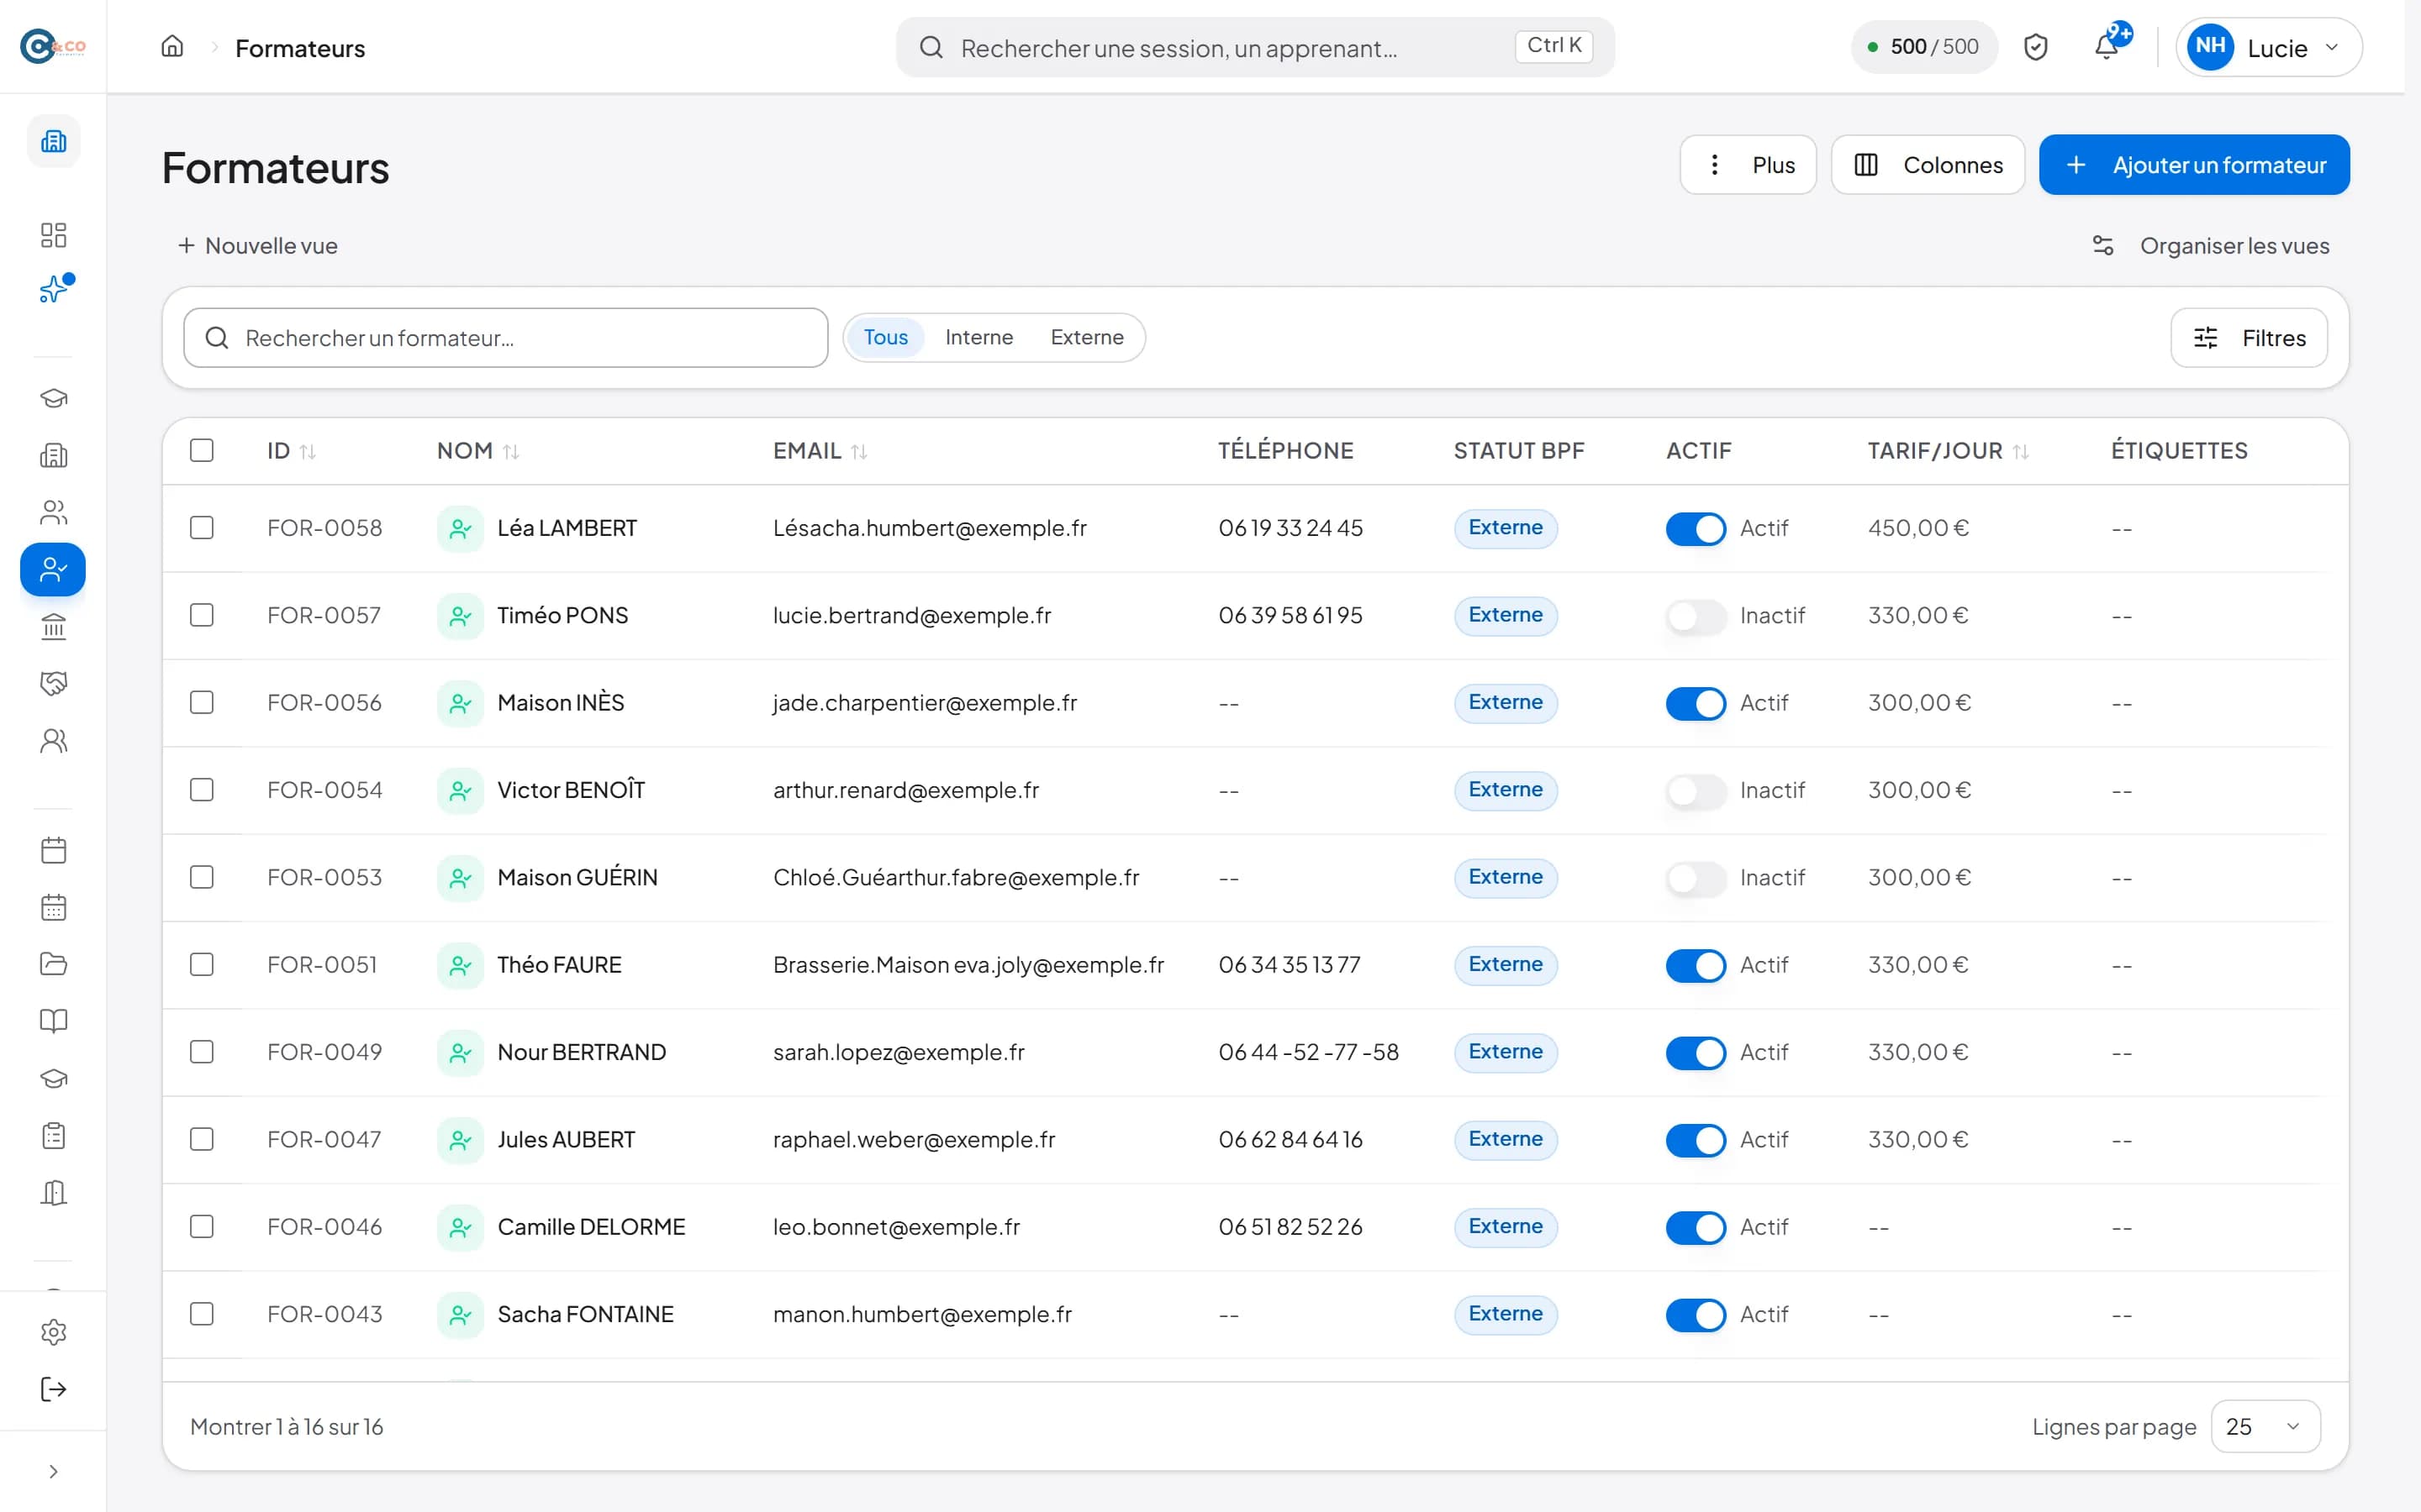Switch to the Interne filter tab

click(978, 338)
